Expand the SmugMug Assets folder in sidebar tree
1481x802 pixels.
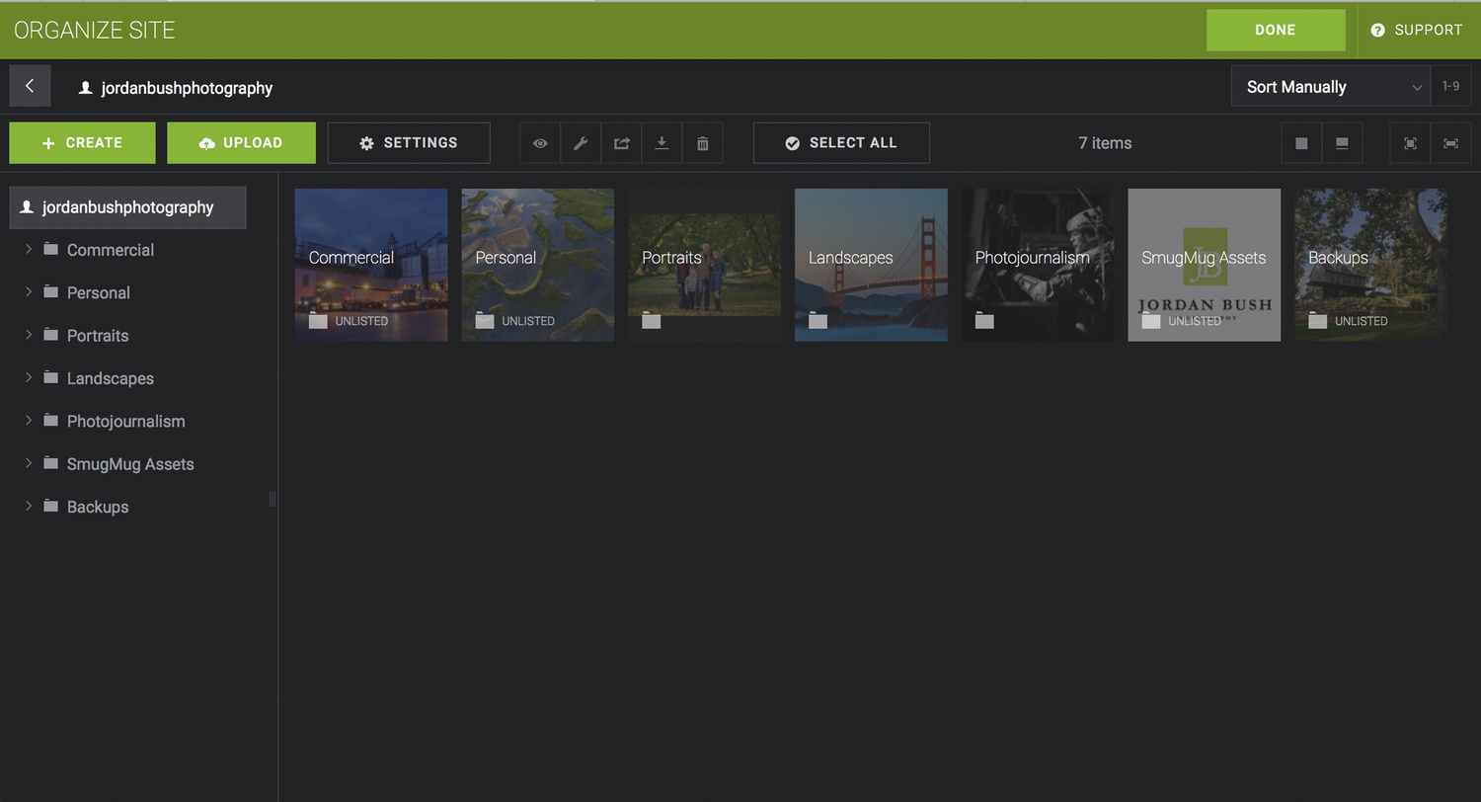pyautogui.click(x=29, y=463)
